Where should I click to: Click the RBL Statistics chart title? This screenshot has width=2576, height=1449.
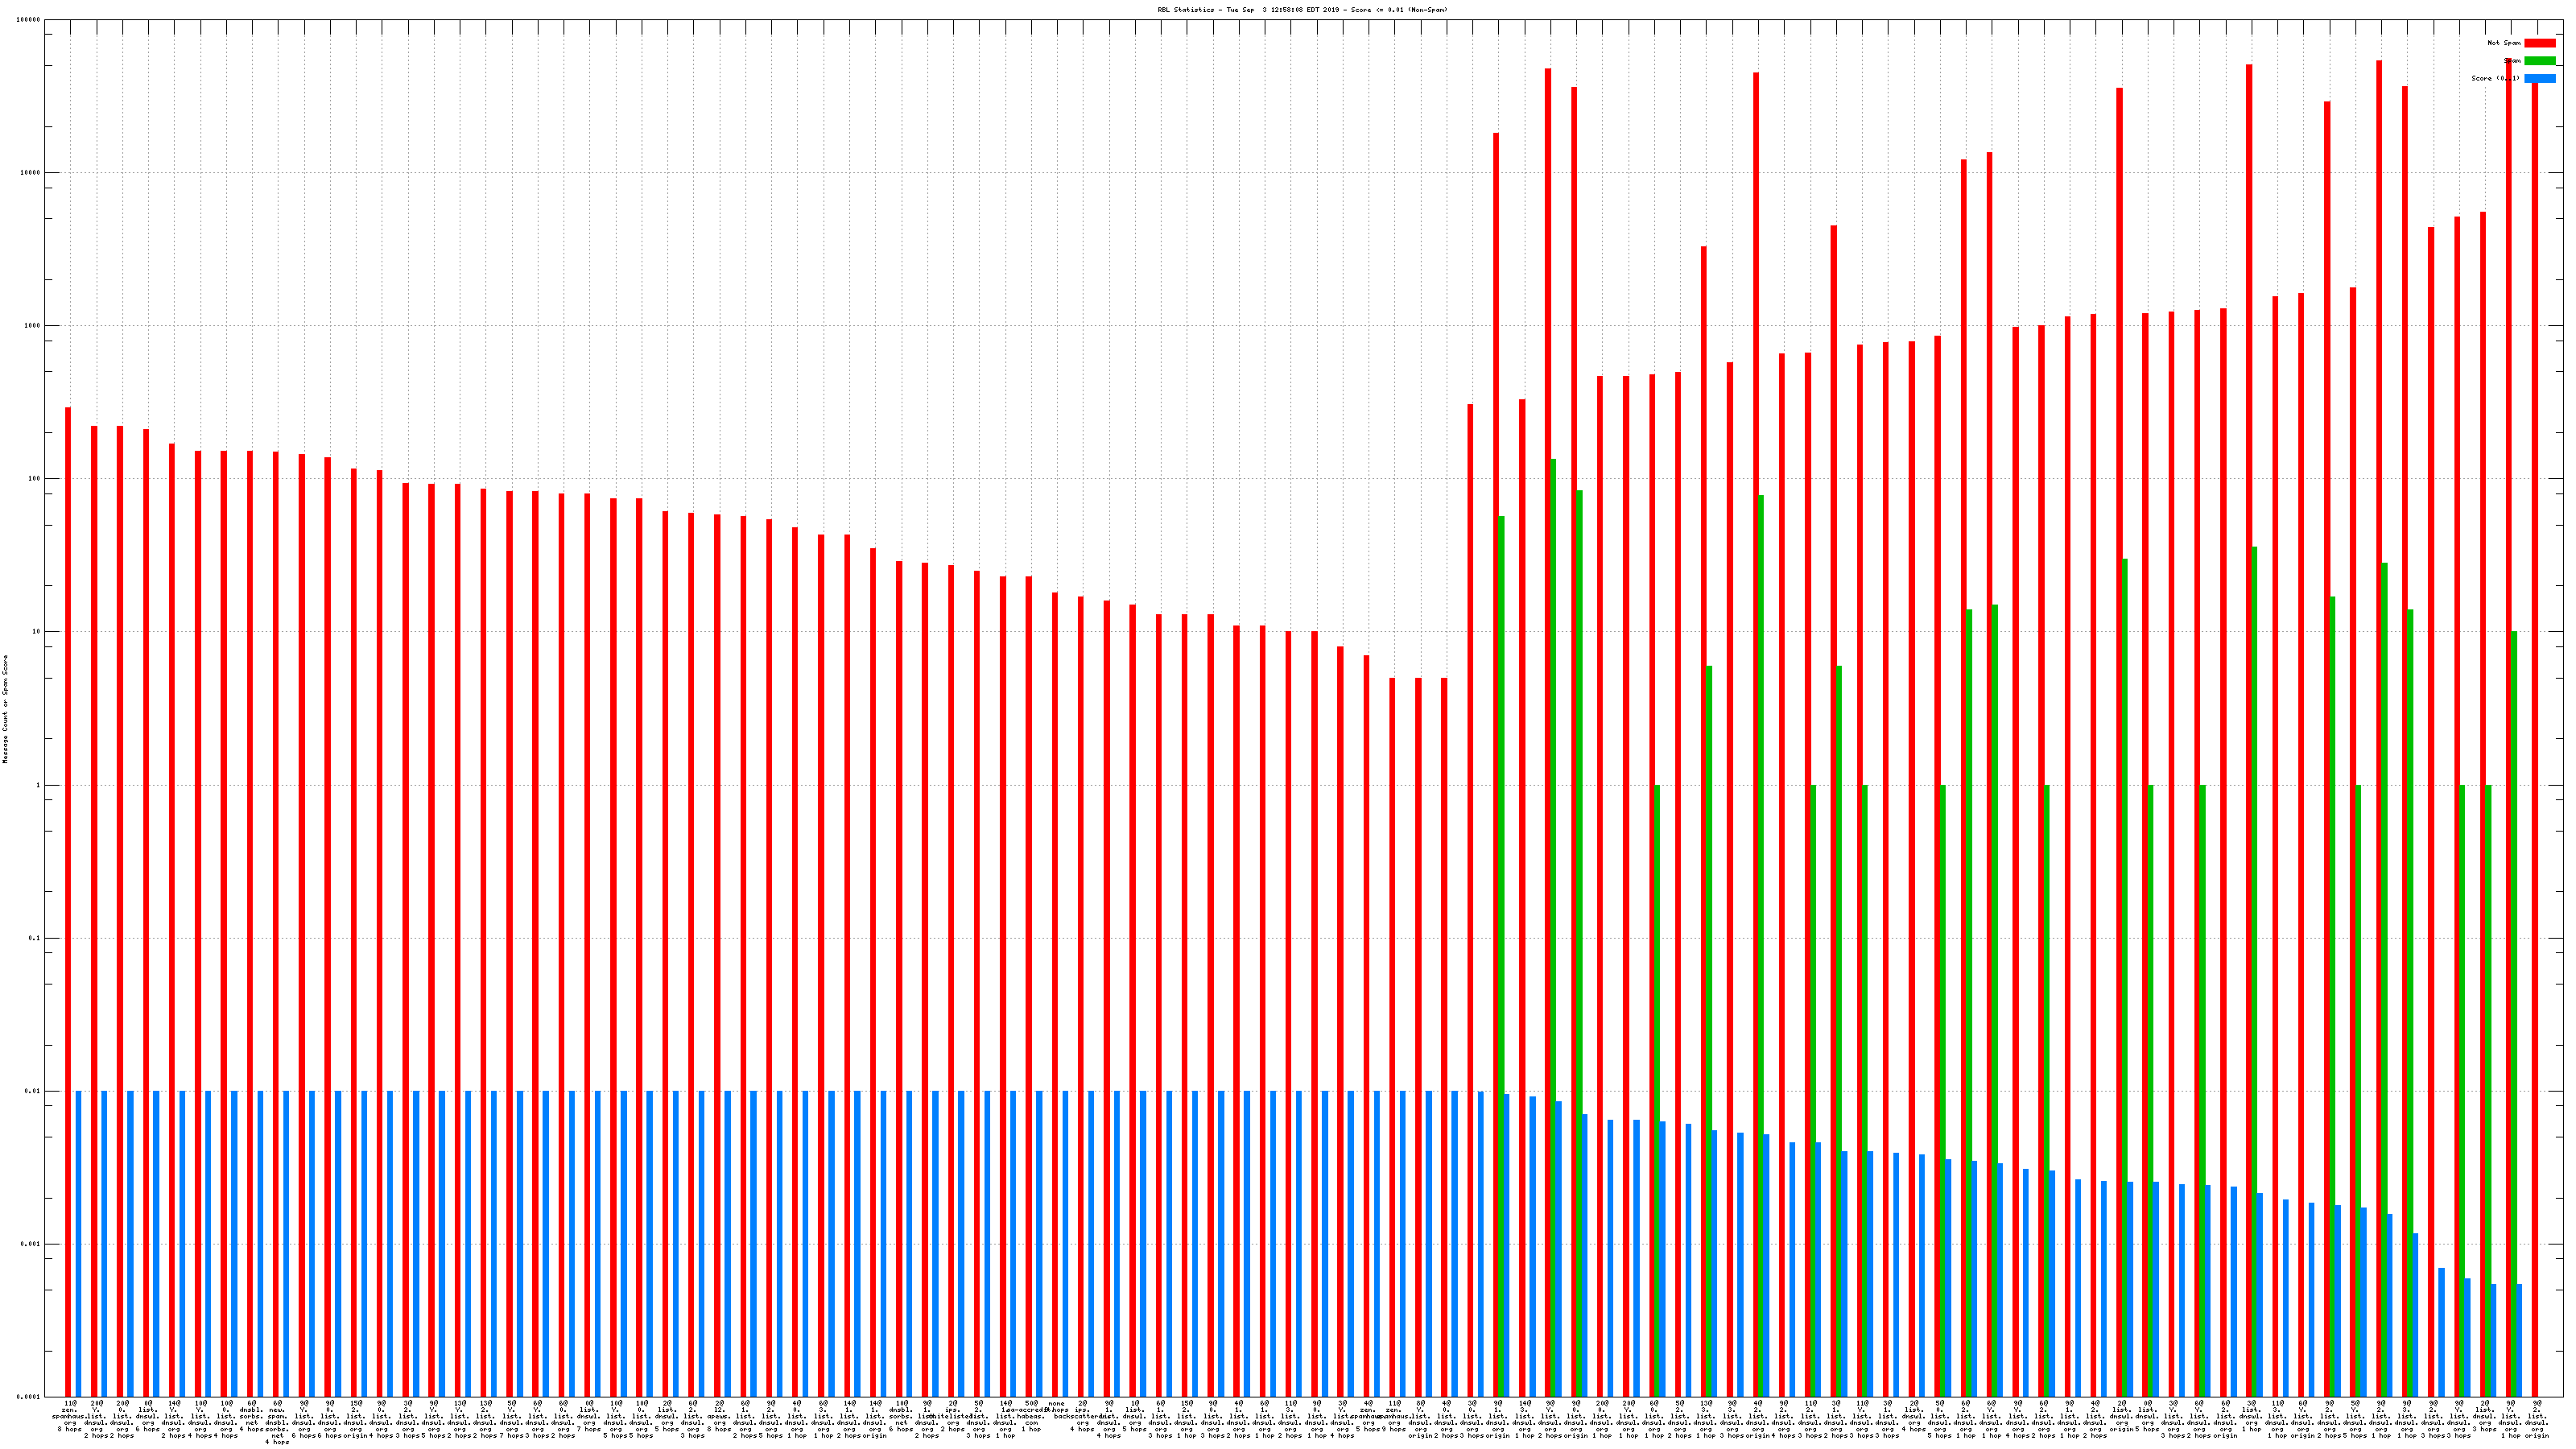[x=1302, y=10]
